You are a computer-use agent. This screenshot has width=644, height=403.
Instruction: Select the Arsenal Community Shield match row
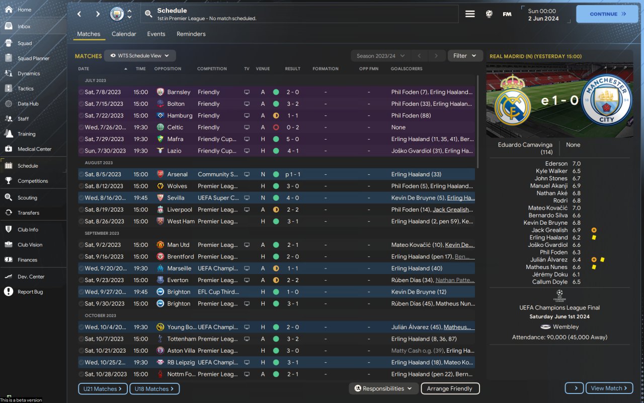(276, 174)
